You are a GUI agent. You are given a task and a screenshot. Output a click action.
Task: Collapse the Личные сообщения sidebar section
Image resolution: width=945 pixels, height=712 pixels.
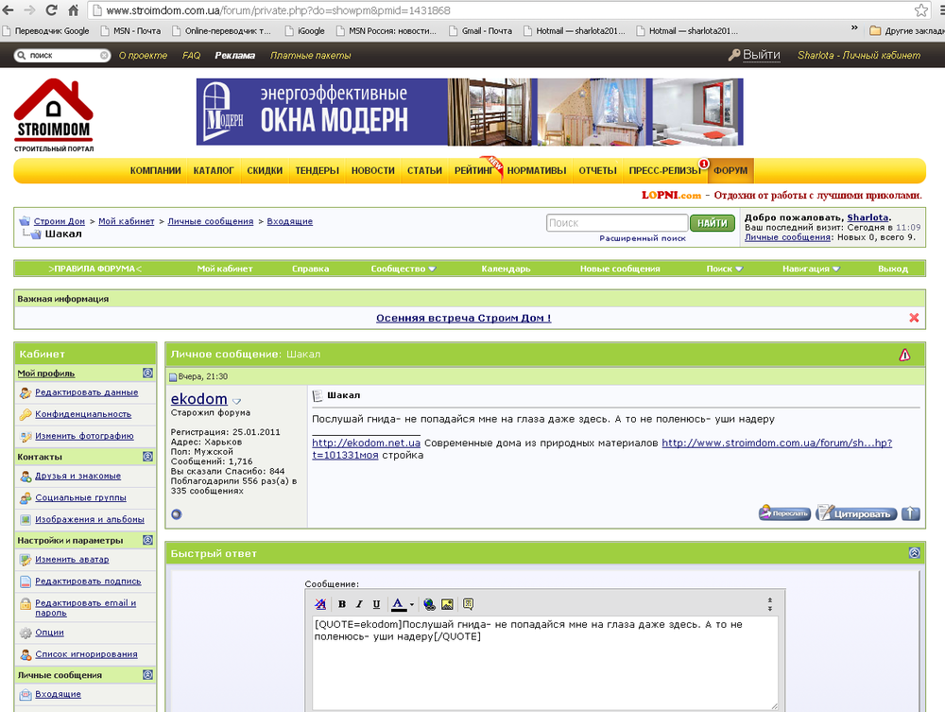(147, 674)
